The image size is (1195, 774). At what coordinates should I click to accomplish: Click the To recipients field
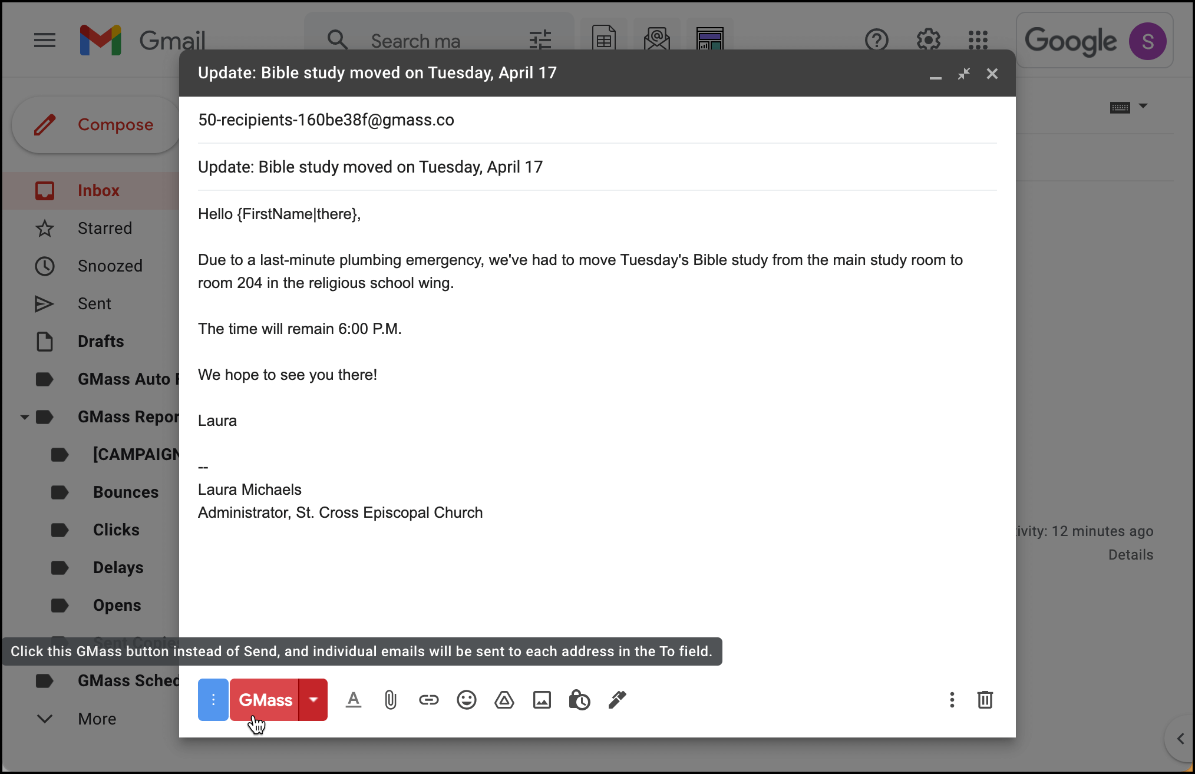[597, 120]
